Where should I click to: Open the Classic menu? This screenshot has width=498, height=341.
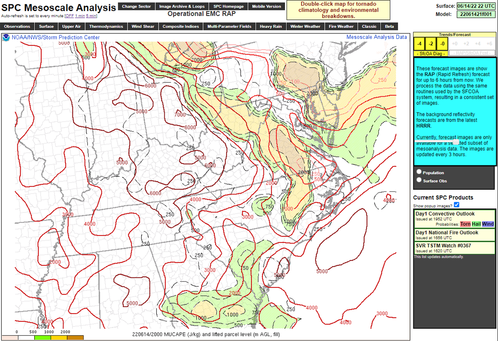point(369,26)
